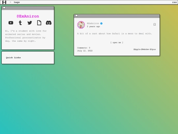This screenshot has height=134, width=178.
Task: Open the Tumblr icon link
Action: [20, 23]
